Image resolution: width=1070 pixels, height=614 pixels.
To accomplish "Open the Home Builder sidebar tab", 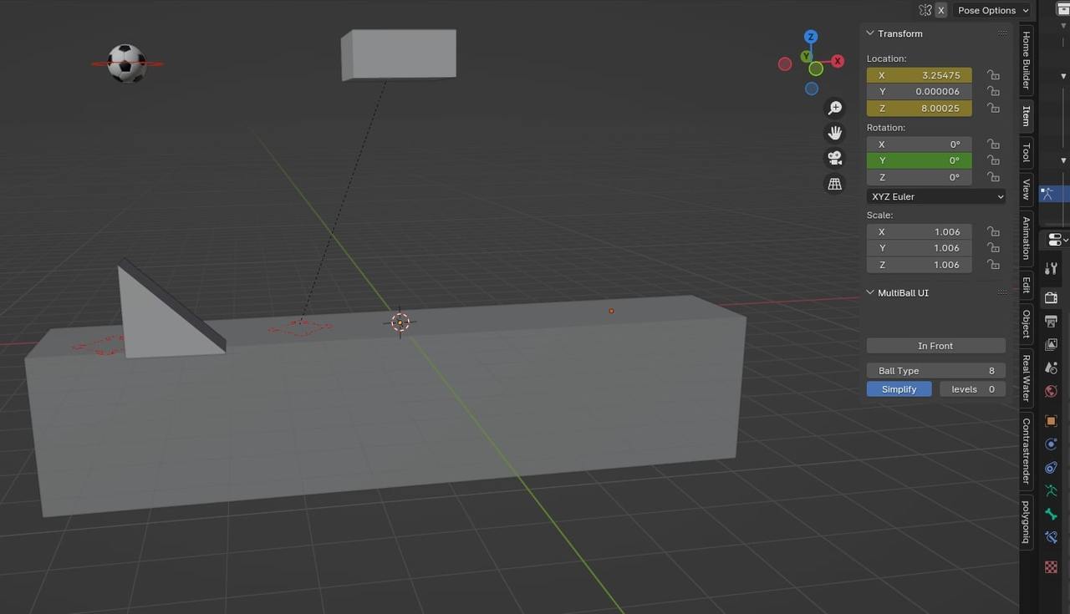I will point(1025,60).
